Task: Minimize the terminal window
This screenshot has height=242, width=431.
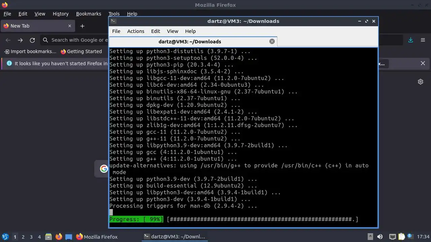Action: pyautogui.click(x=360, y=21)
